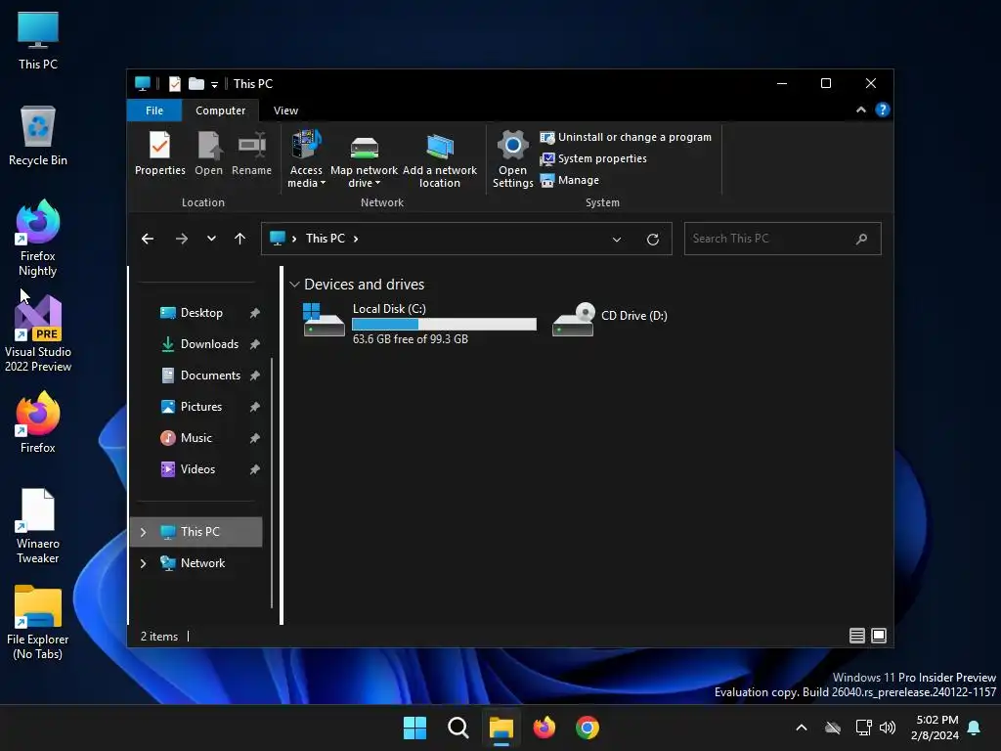Image resolution: width=1001 pixels, height=751 pixels.
Task: Click System properties in ribbon
Action: coord(593,158)
